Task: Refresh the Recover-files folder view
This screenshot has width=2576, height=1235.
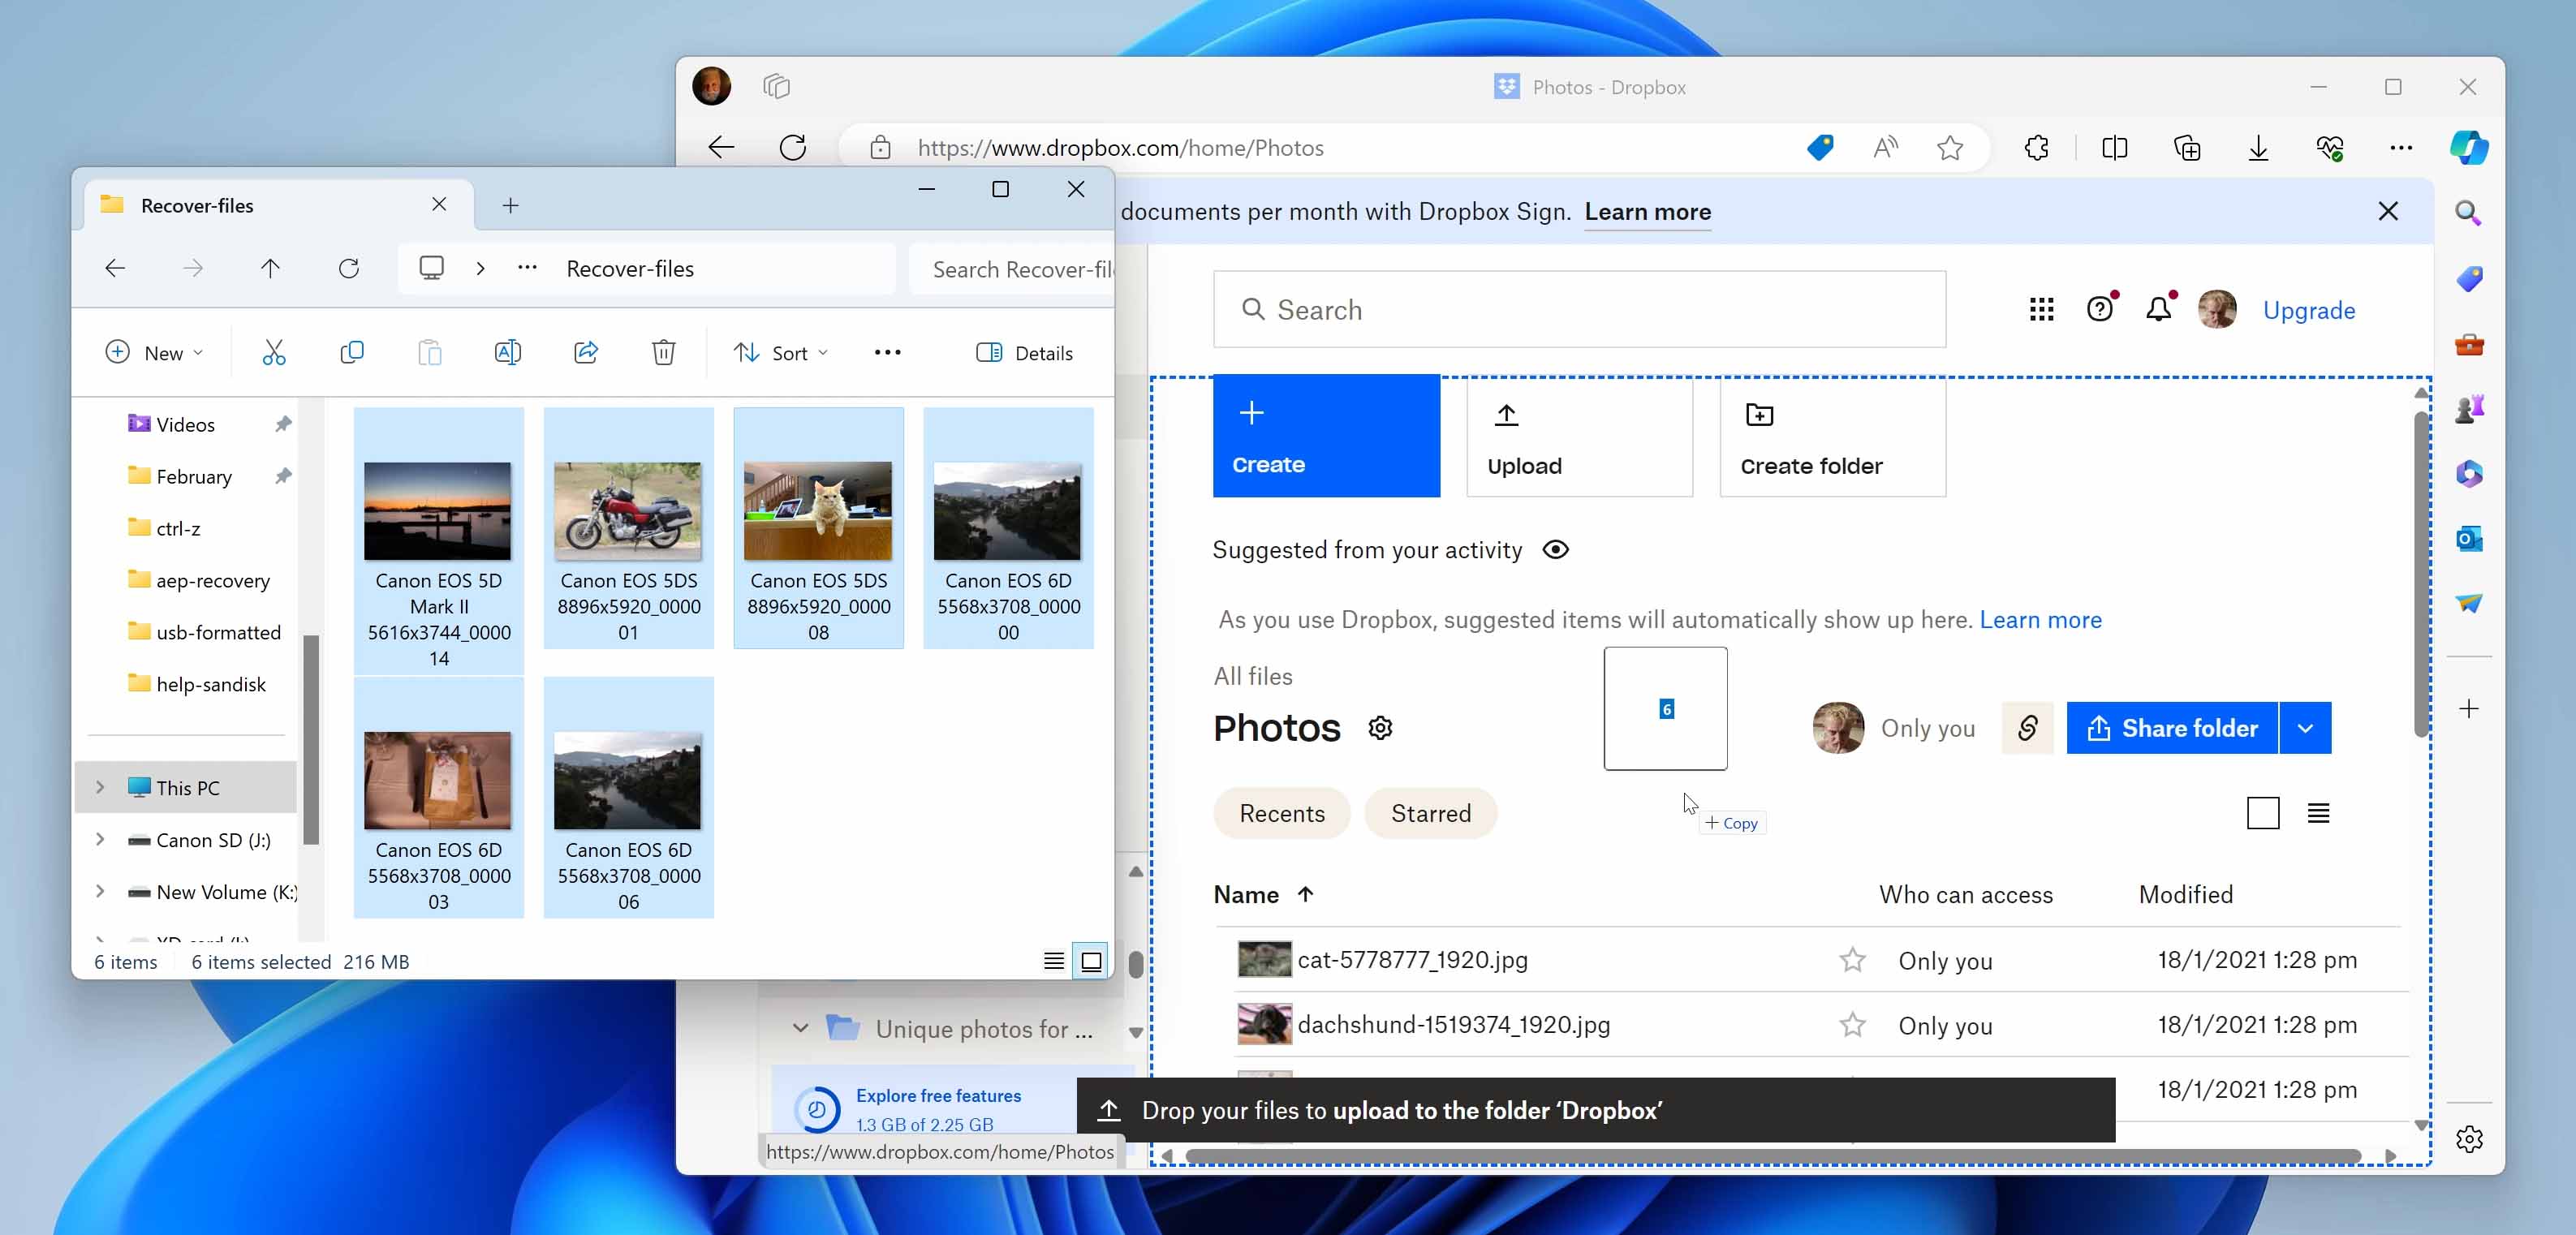Action: click(349, 268)
